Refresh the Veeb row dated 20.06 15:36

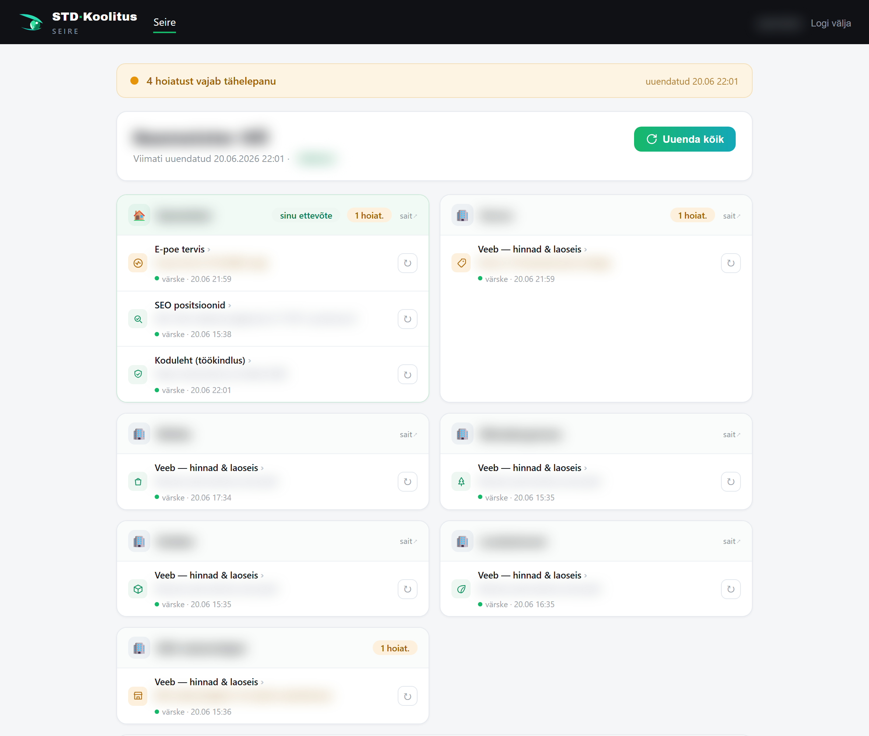pos(407,696)
